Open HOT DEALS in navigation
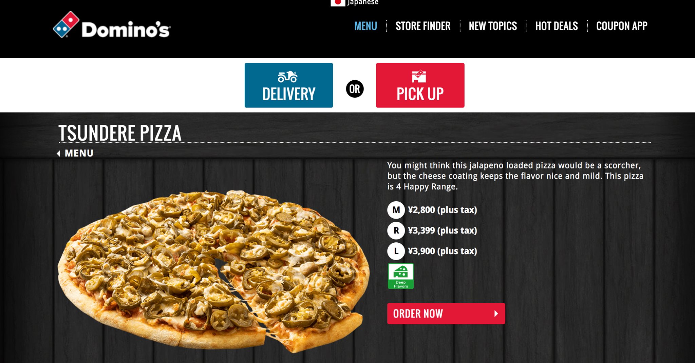 tap(557, 26)
